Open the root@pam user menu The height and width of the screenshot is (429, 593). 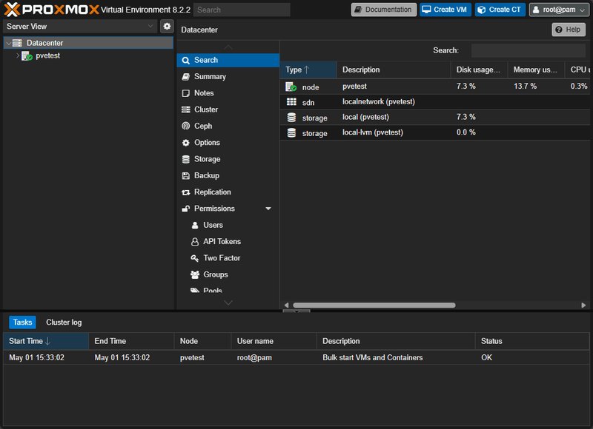coord(559,10)
